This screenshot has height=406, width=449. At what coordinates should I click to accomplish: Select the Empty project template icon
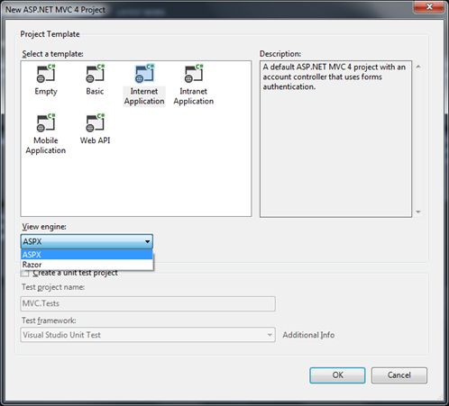point(46,74)
